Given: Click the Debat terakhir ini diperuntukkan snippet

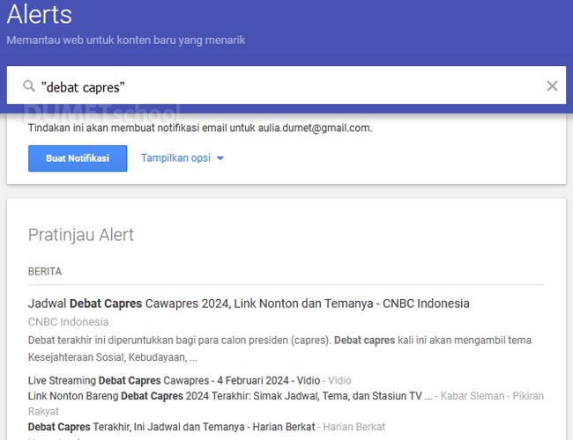Looking at the screenshot, I should 279,348.
